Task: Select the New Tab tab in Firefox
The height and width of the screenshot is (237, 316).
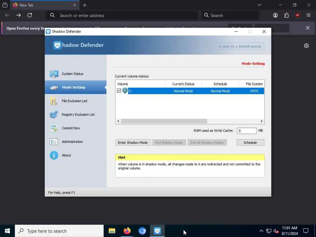Action: (45, 5)
